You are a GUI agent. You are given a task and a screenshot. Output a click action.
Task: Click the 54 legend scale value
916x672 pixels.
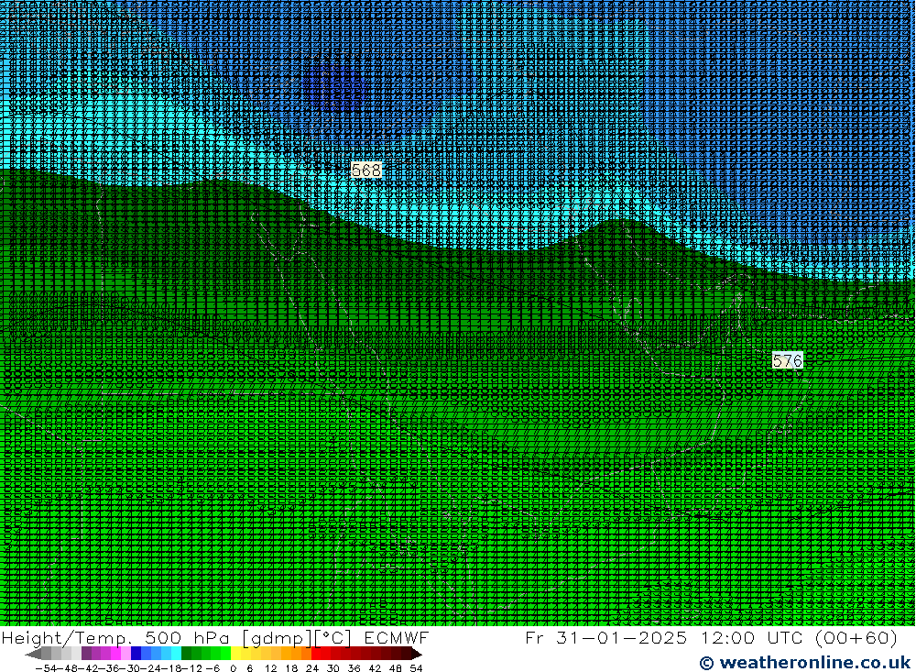[416, 668]
